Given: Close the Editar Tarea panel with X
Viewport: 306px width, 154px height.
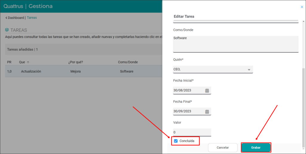Looking at the screenshot, I should click(302, 7).
